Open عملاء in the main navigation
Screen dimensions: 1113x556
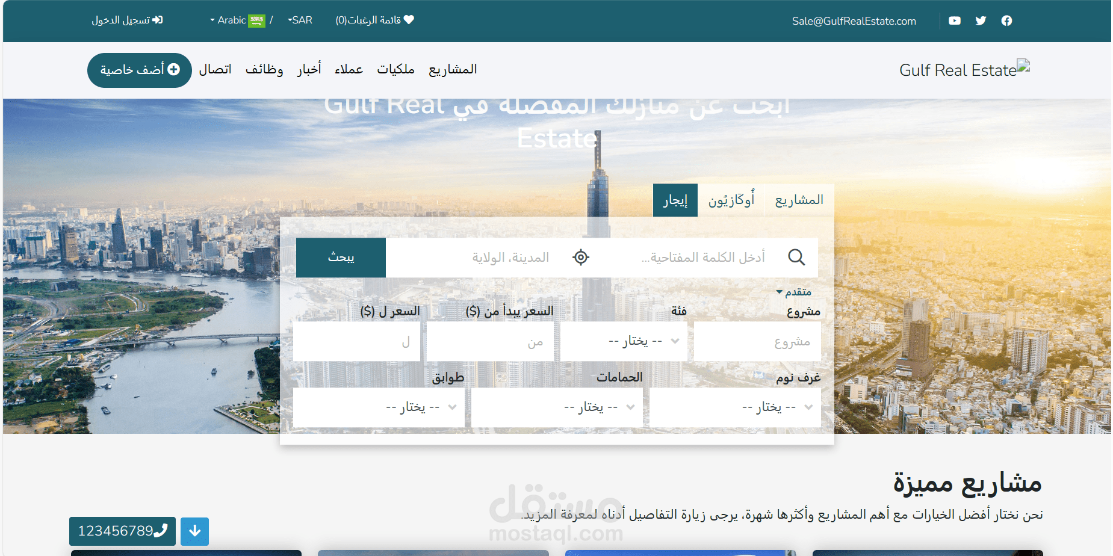[349, 70]
